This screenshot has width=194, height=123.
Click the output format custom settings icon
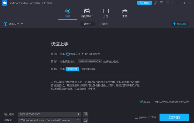pyautogui.click(x=86, y=114)
